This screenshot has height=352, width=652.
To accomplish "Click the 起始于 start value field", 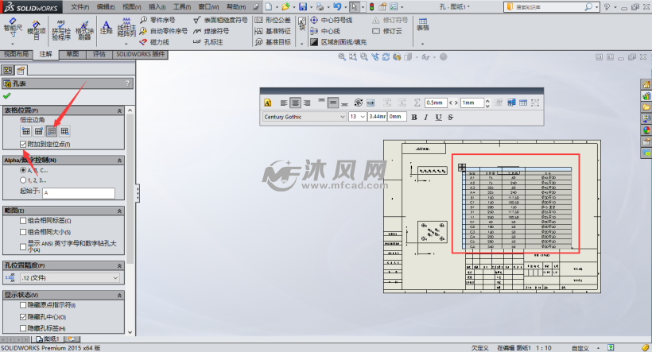I will pyautogui.click(x=79, y=193).
